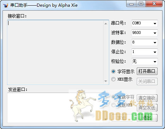Open the 波特率 9600 dropdown
Screen dimensions: 165x129
tap(145, 33)
